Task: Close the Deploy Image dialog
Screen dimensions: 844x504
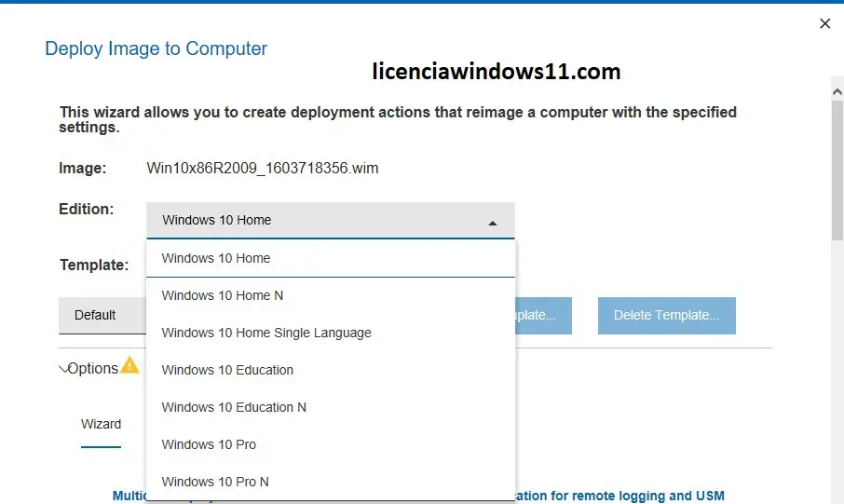Action: (x=824, y=23)
